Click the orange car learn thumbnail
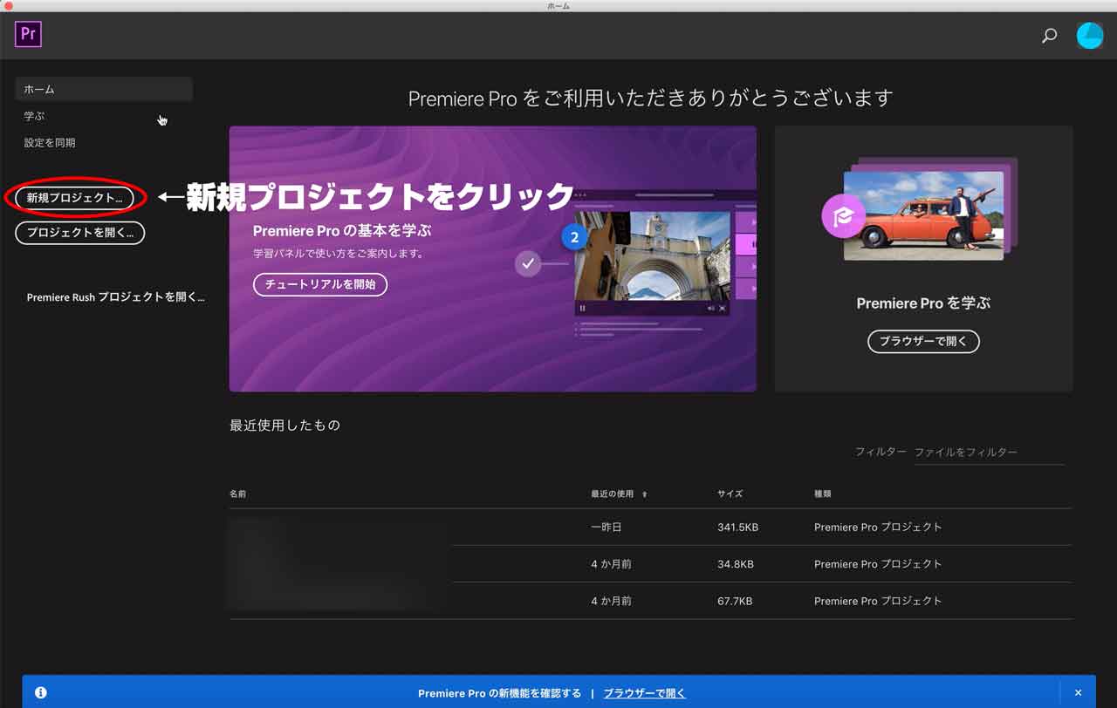This screenshot has width=1117, height=708. (x=923, y=214)
